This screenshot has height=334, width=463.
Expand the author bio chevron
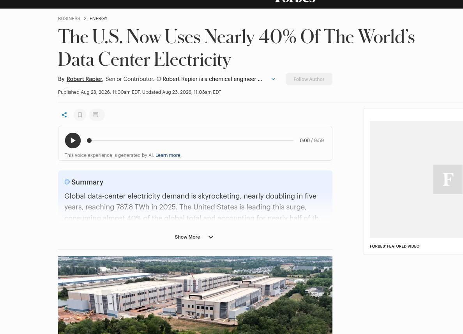(x=273, y=79)
